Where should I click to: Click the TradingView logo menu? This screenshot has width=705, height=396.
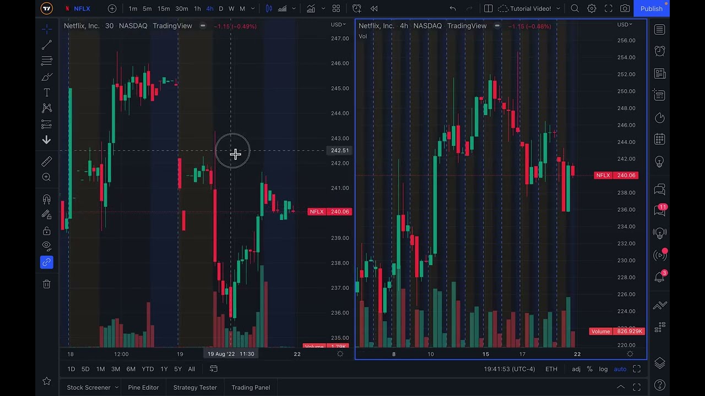click(x=47, y=8)
